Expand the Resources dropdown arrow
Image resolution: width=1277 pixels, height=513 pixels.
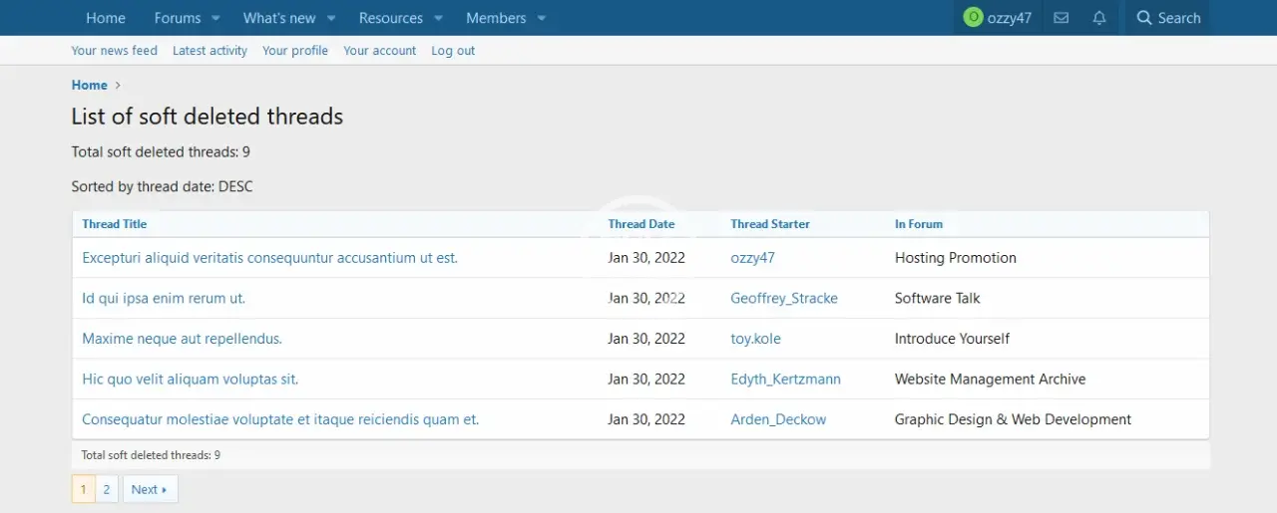(x=438, y=18)
